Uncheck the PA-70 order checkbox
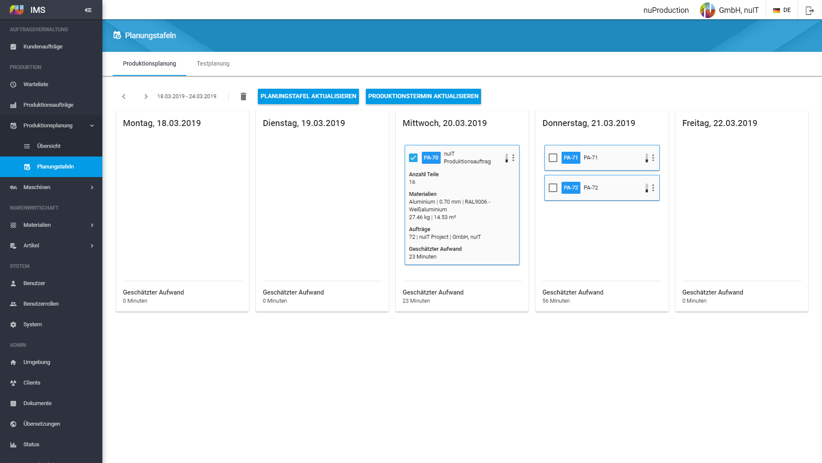 (x=413, y=158)
